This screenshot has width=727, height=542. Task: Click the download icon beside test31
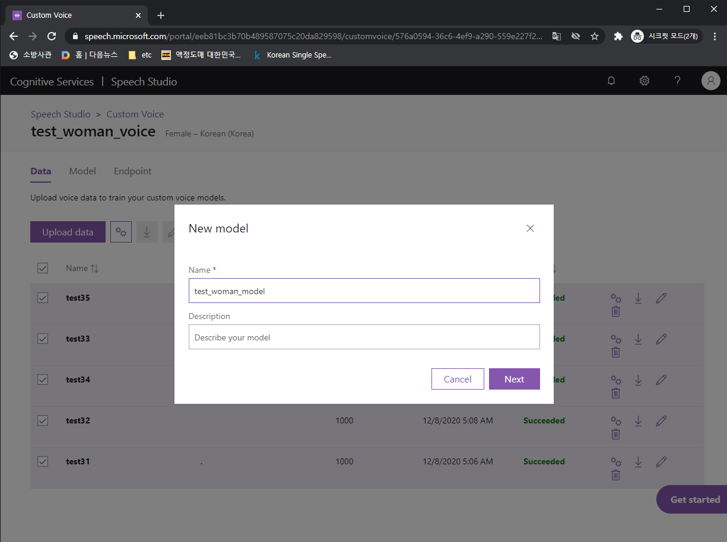coord(638,461)
